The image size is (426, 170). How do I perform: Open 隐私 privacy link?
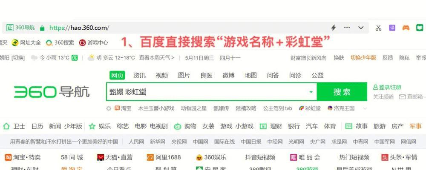[404, 58]
